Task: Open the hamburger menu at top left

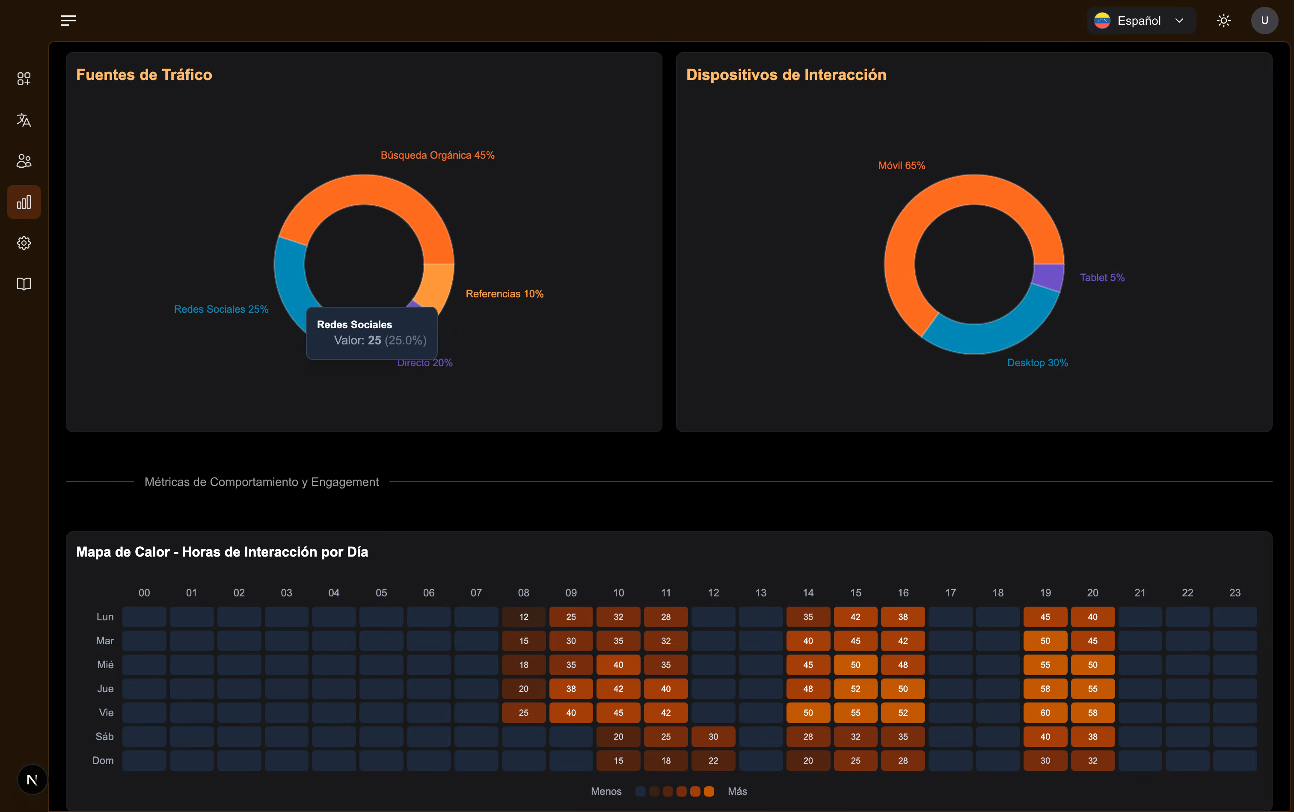Action: (68, 21)
